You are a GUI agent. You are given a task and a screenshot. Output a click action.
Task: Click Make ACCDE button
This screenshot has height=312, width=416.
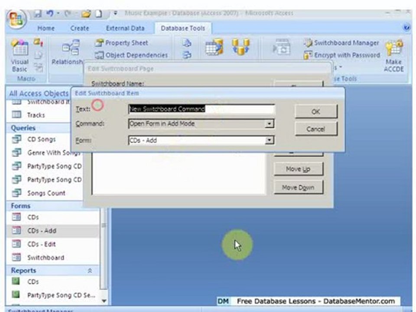[394, 56]
